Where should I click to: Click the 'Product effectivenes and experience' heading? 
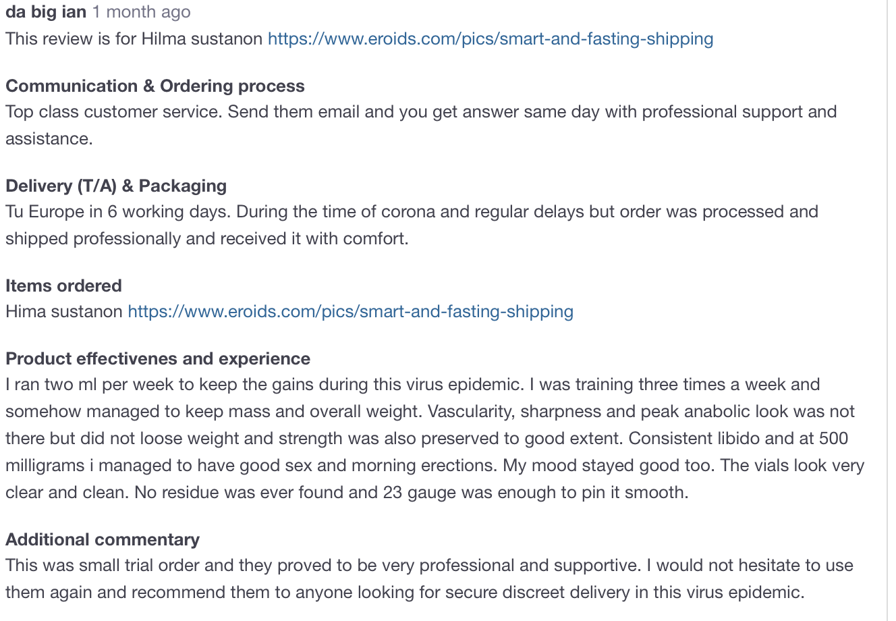tap(158, 358)
